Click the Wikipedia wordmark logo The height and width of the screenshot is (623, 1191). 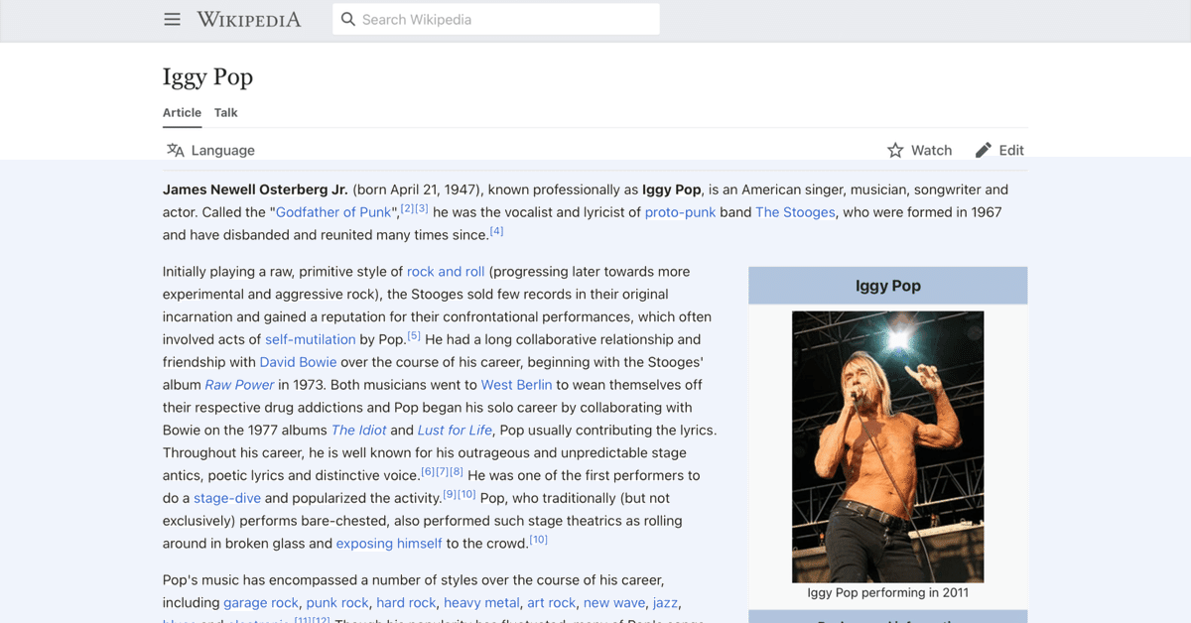[x=249, y=19]
